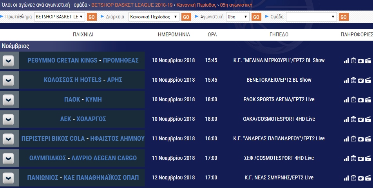
Task: Open ΗΦΑΙΣΤΟΣ ΛΗΜΝΟΥ team link
Action: [x=117, y=138]
